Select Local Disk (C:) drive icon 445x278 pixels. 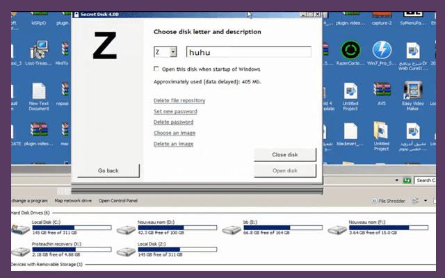(21, 229)
